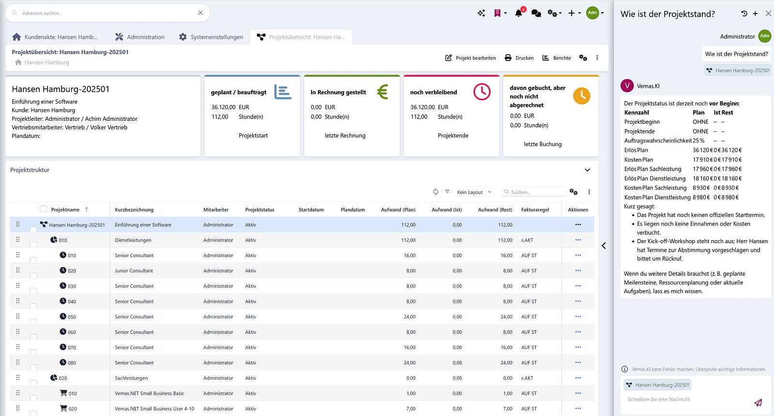The image size is (774, 416).
Task: Open the bookmark menu icon
Action: click(x=497, y=14)
